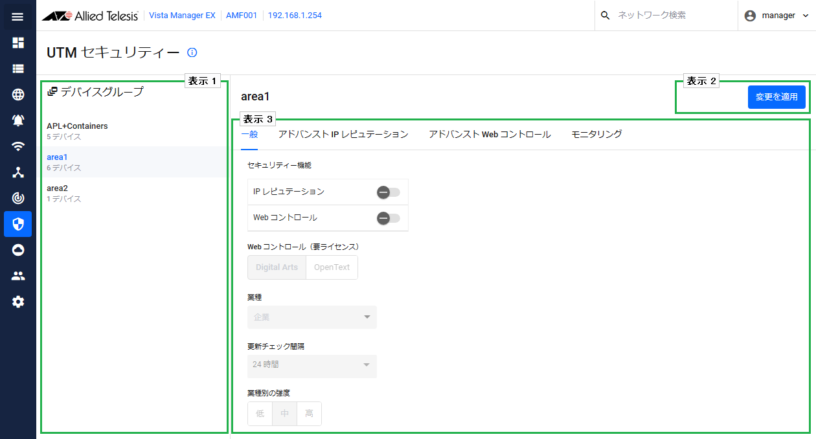The width and height of the screenshot is (816, 439).
Task: Click the globe network map icon
Action: tap(18, 95)
